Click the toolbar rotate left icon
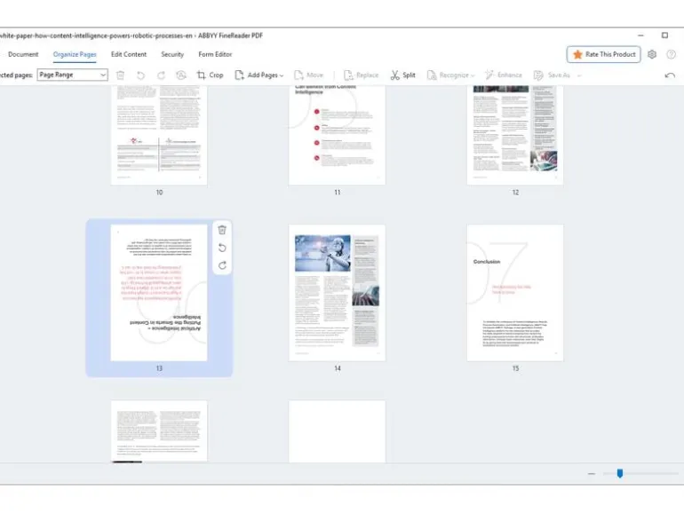Viewport: 684px width, 513px height. coord(140,75)
